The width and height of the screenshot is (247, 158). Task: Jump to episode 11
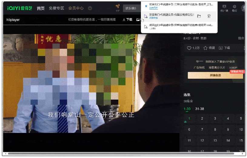(189, 140)
